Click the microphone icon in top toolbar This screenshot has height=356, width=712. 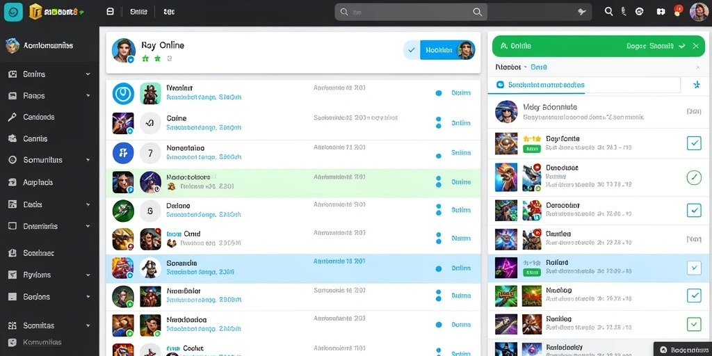[624, 12]
